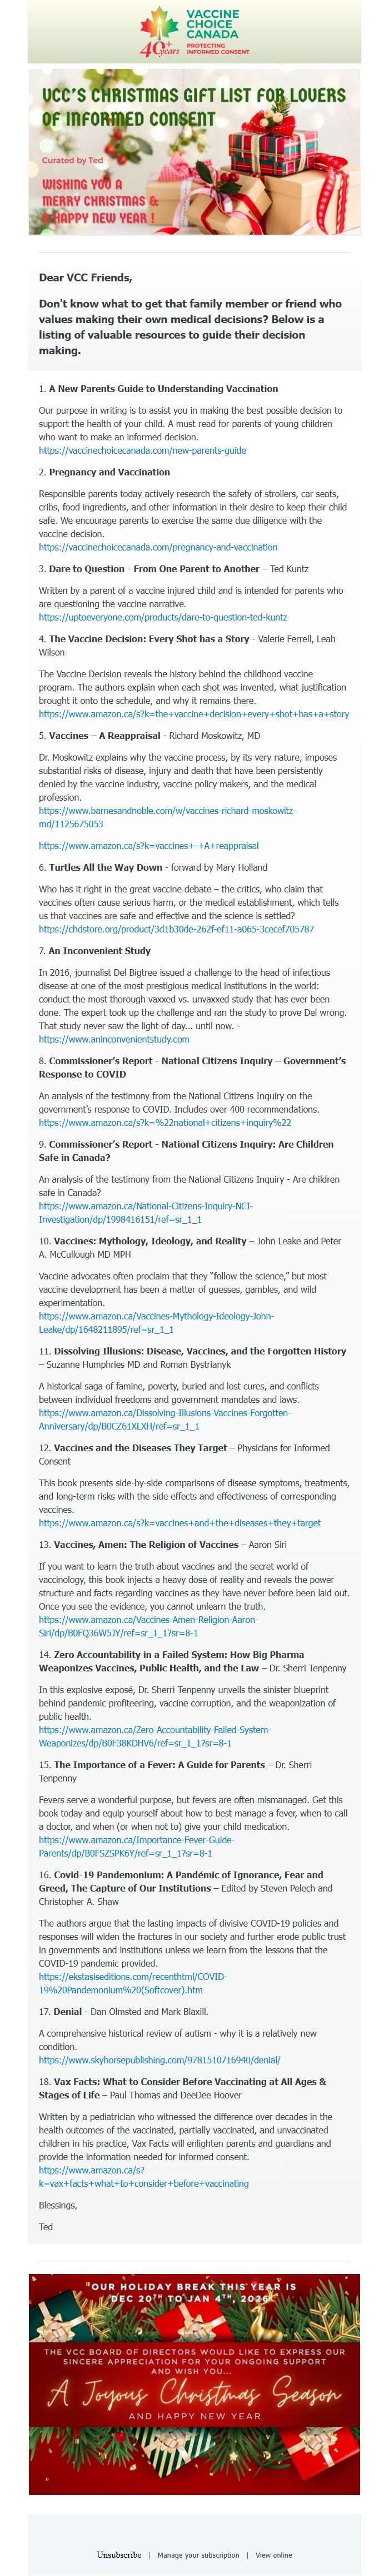
Task: Open the pregnancy-and-vaccination link
Action: (x=158, y=548)
